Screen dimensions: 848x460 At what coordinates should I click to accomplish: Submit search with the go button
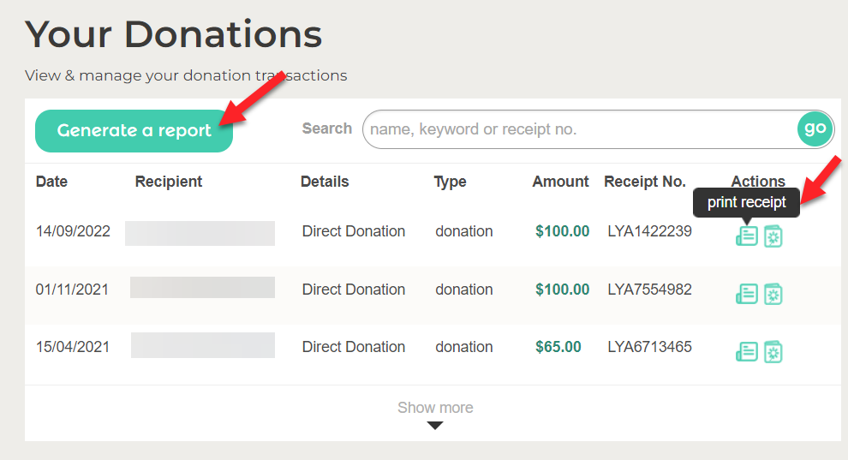tap(815, 128)
